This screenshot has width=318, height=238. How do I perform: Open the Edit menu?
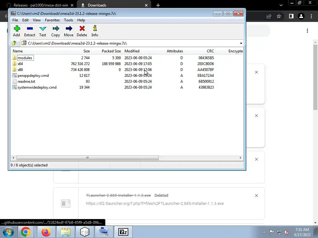pyautogui.click(x=25, y=20)
